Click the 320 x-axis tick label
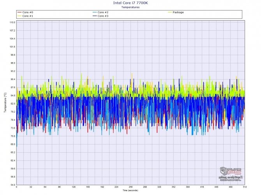Image resolution: width=261 pixels, height=195 pixels. coord(159,187)
